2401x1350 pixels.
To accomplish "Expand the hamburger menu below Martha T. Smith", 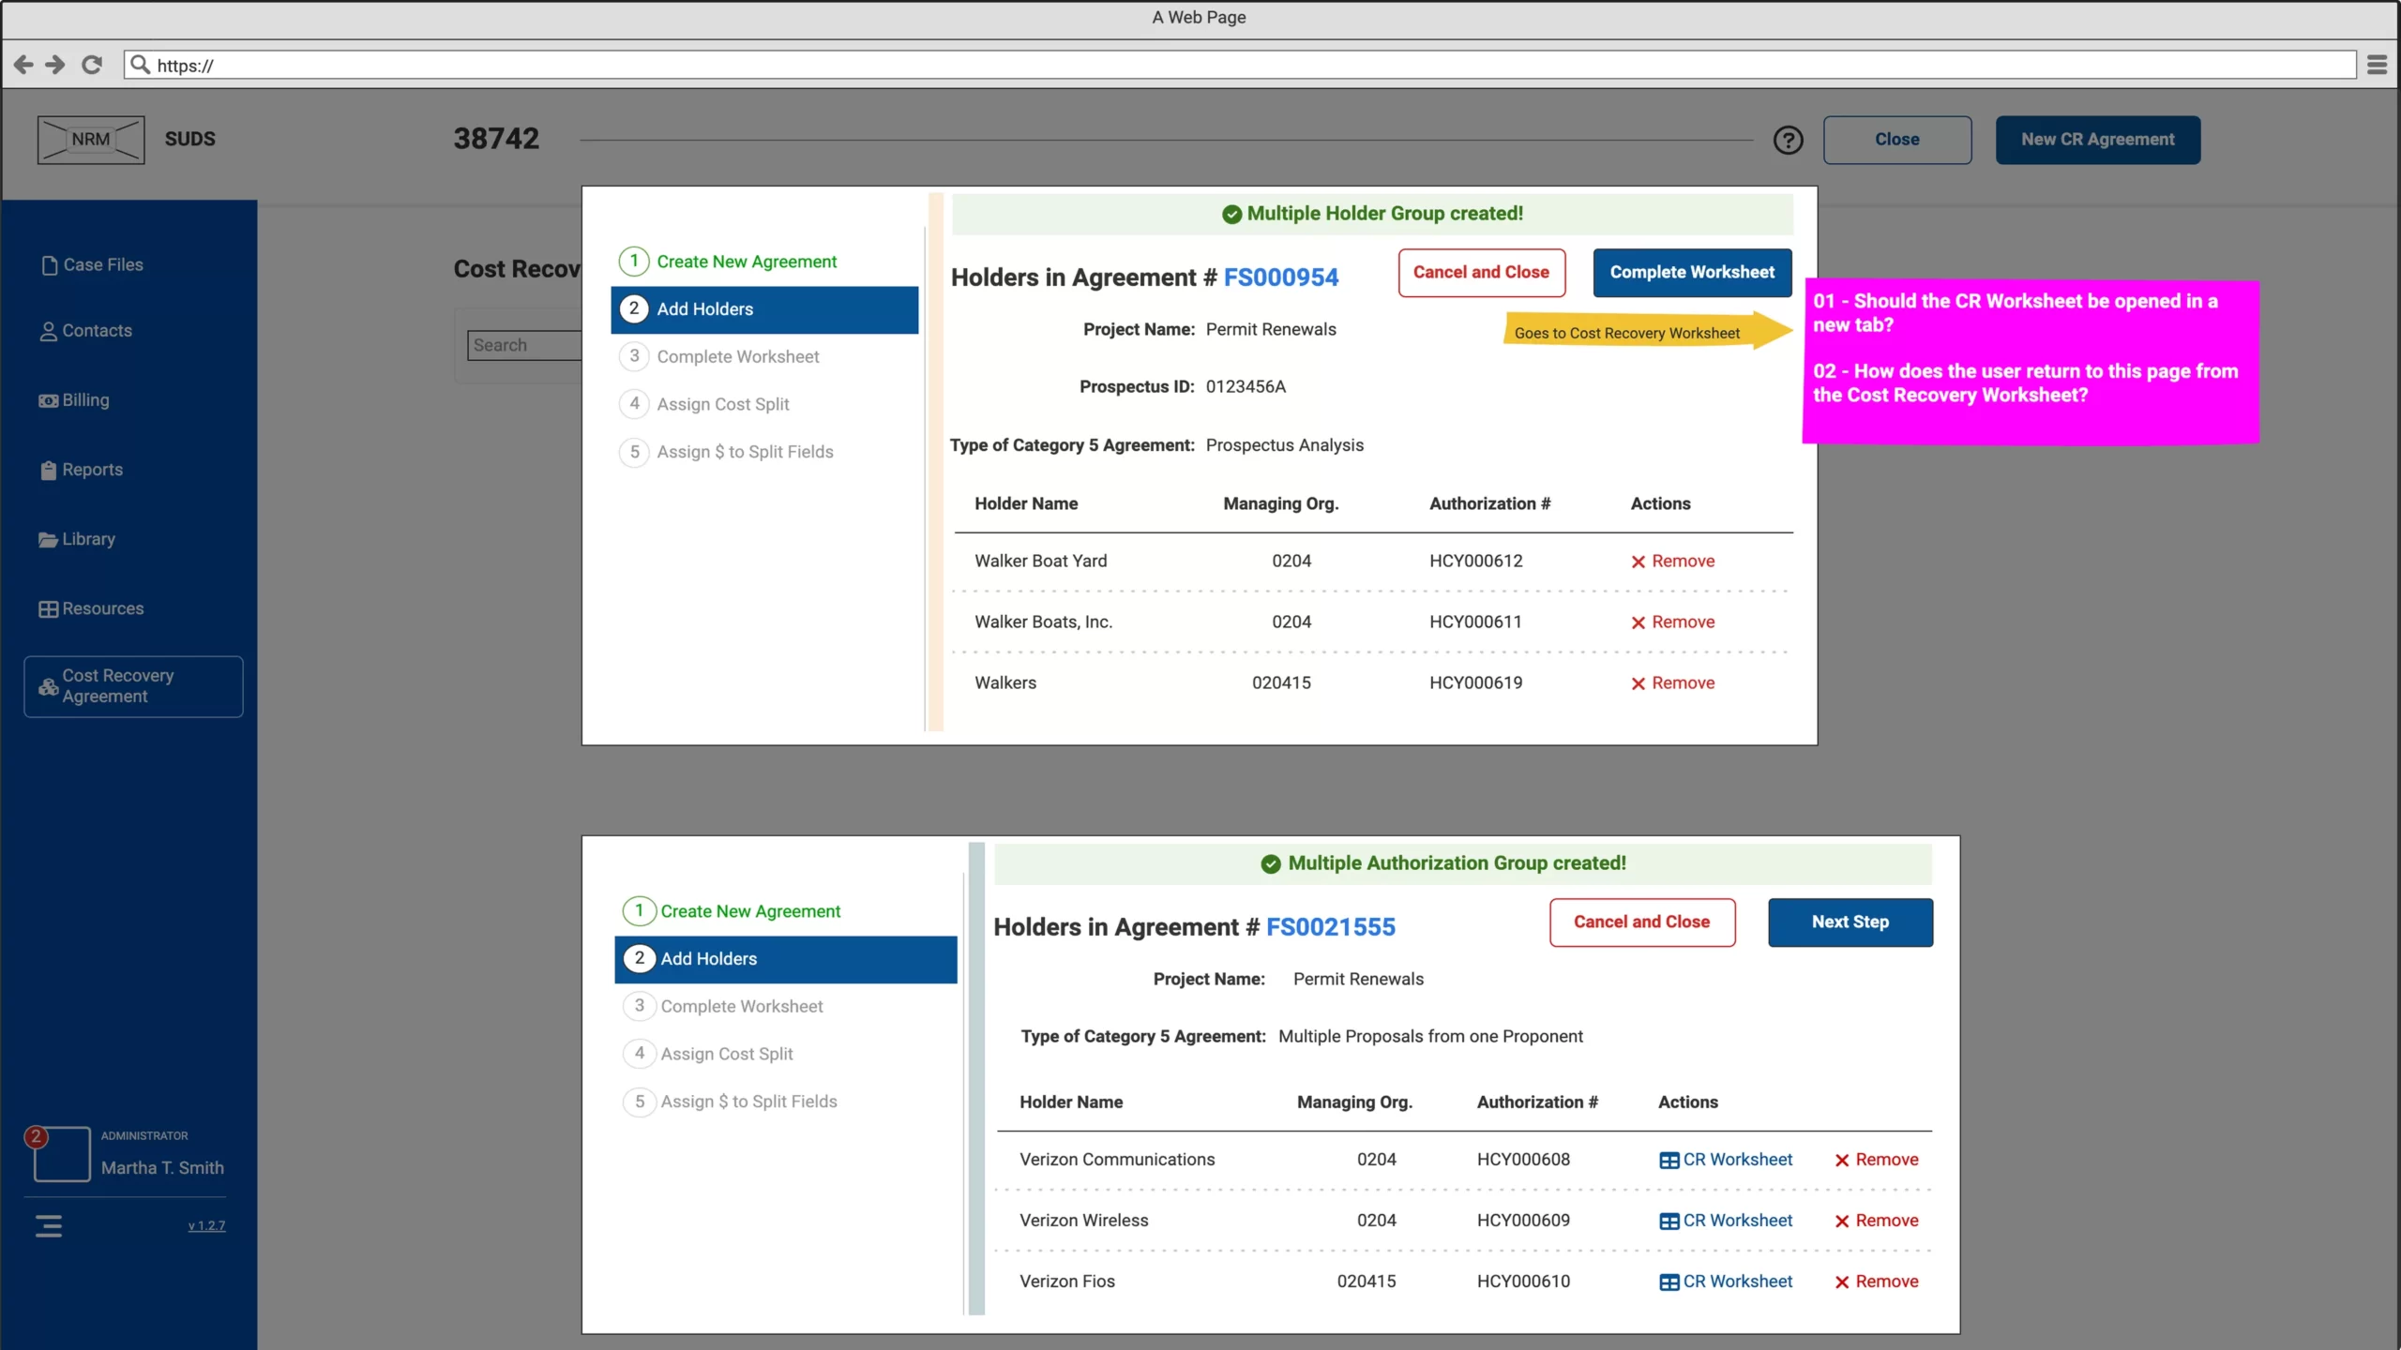I will pyautogui.click(x=48, y=1225).
